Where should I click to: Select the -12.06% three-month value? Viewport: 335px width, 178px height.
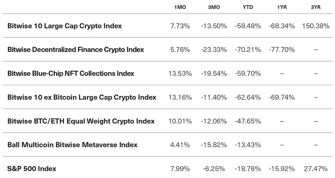214,121
